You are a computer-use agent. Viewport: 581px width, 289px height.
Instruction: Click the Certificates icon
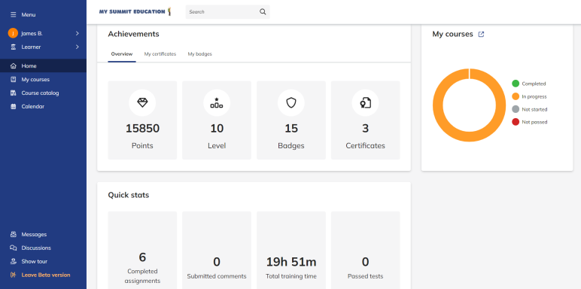[365, 103]
